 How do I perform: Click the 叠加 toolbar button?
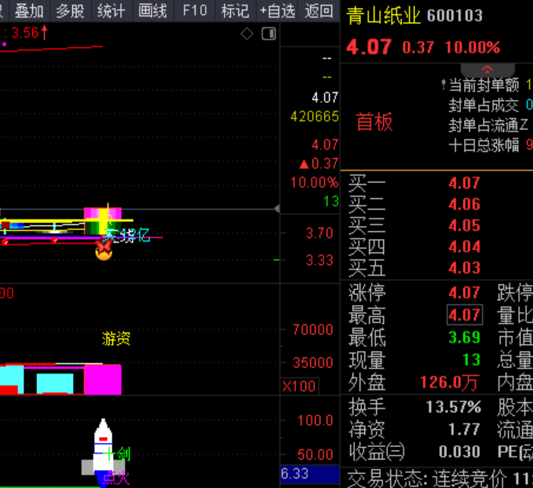30,11
